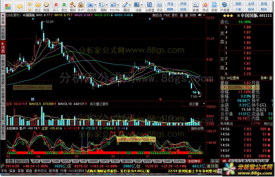Select the 应用 sidebar tab
Viewport: 275px width, 177px height.
pyautogui.click(x=3, y=19)
